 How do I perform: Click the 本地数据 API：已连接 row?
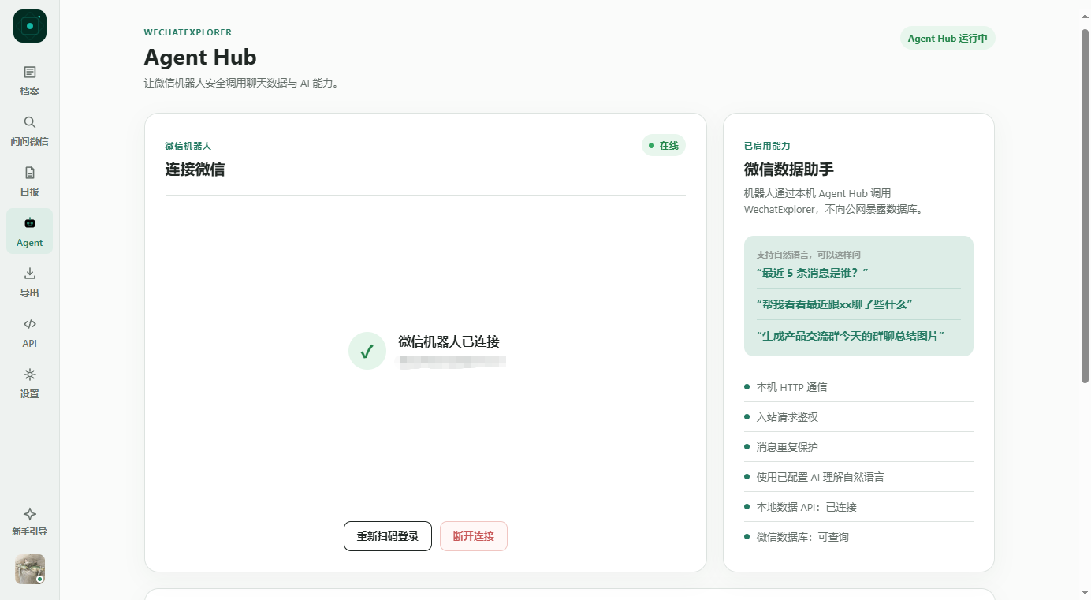pyautogui.click(x=858, y=507)
